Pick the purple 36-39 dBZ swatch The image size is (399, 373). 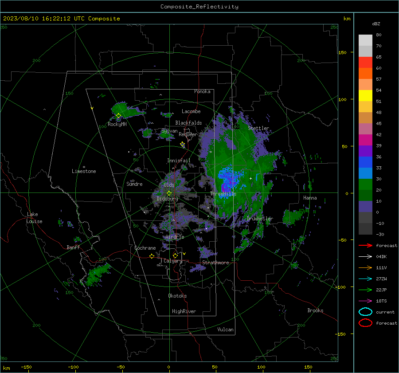point(365,151)
